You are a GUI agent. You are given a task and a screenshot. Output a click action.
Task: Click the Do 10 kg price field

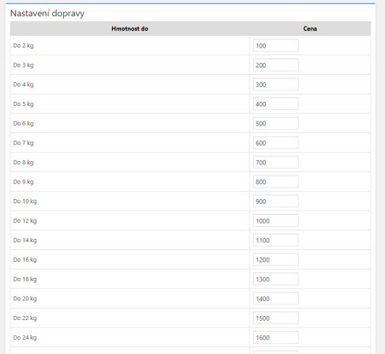pyautogui.click(x=275, y=201)
